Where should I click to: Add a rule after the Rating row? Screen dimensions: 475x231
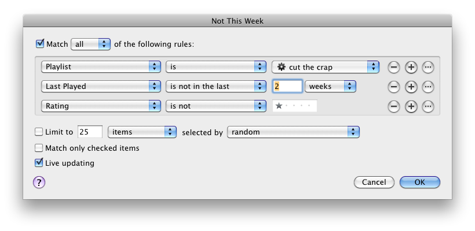pos(411,106)
